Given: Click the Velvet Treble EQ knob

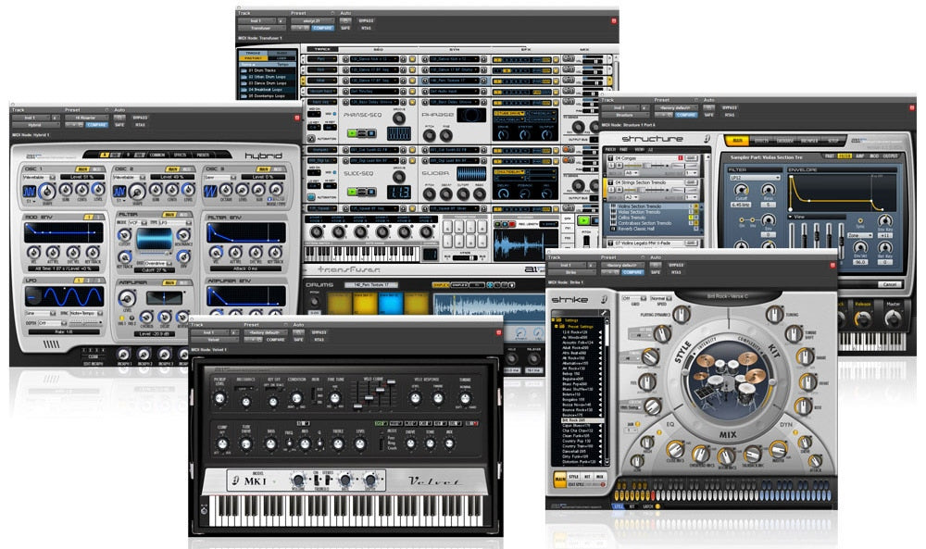Looking at the screenshot, I should click(338, 444).
